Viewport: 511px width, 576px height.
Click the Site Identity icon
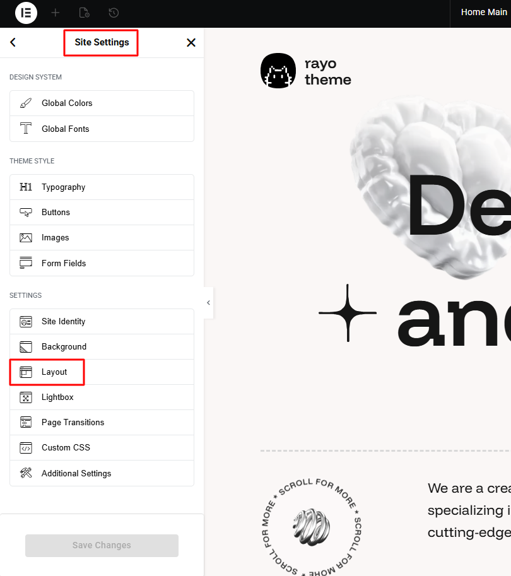coord(26,322)
